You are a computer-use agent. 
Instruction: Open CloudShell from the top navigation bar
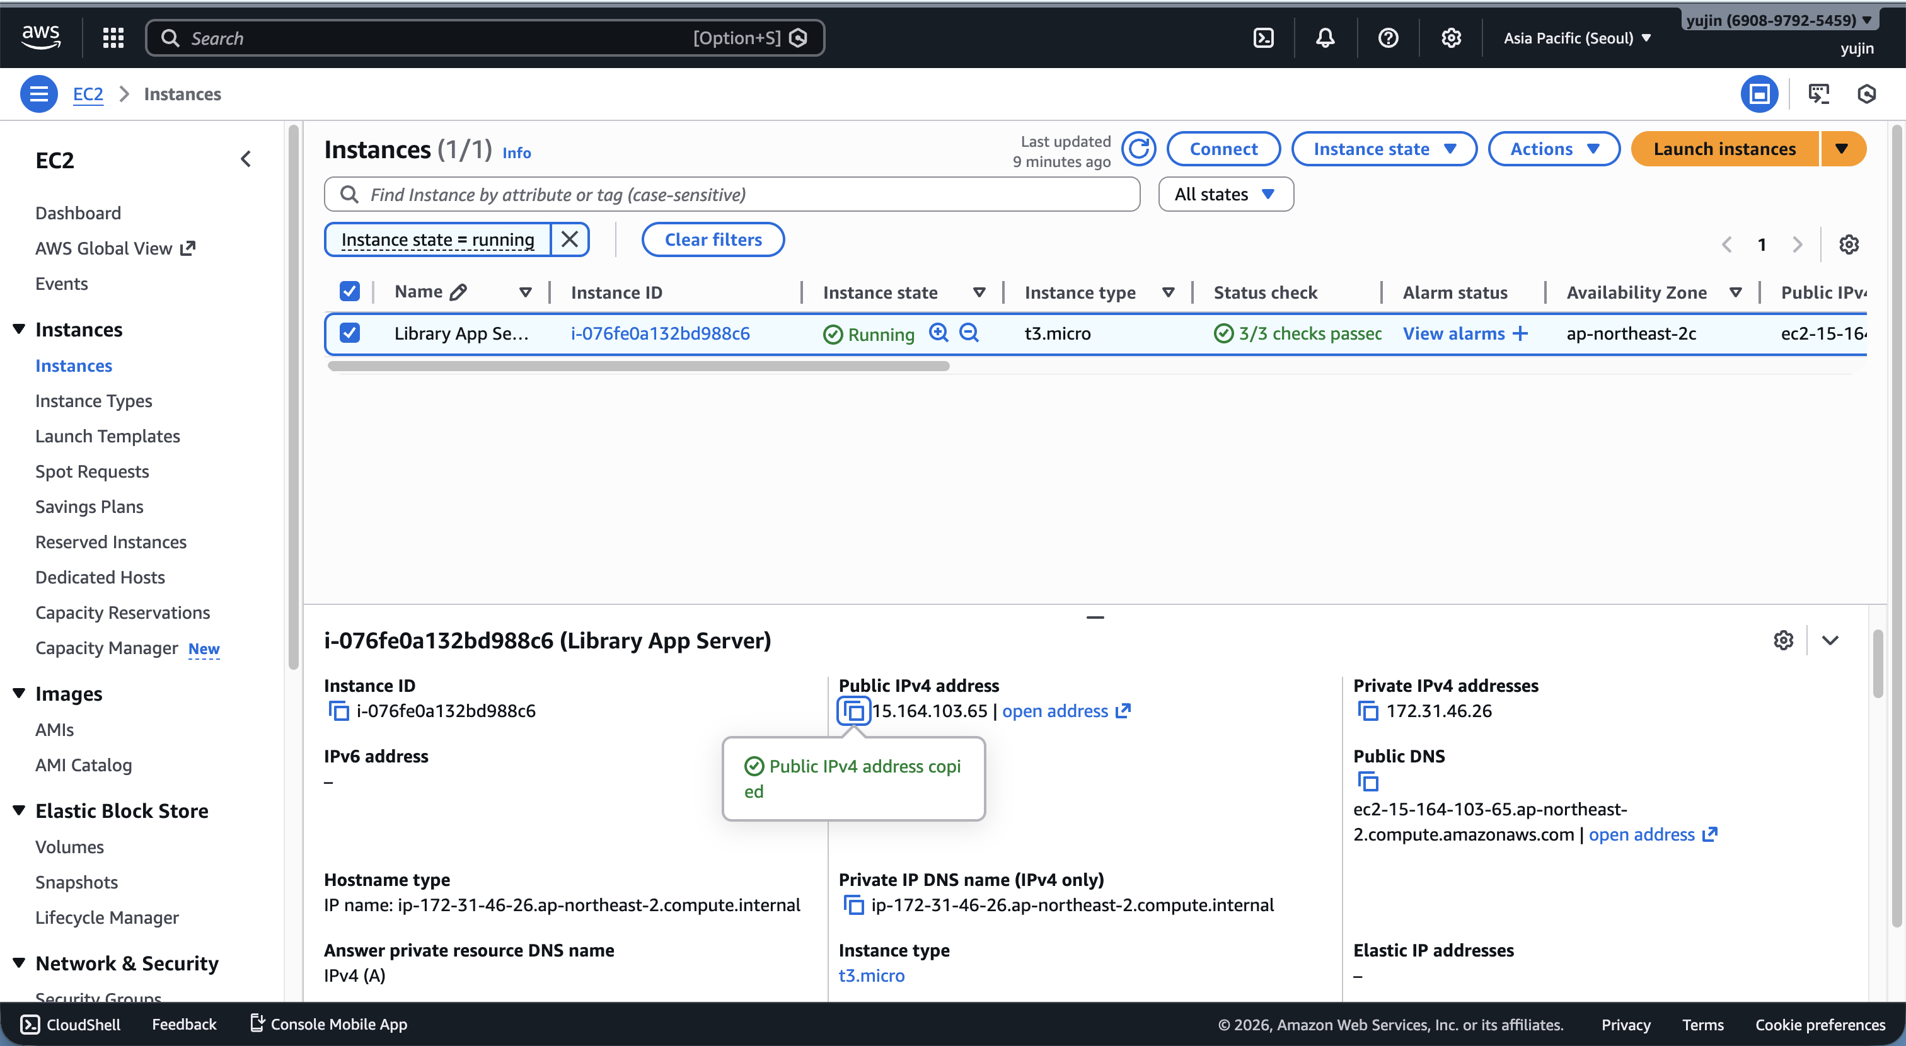[x=1263, y=38]
